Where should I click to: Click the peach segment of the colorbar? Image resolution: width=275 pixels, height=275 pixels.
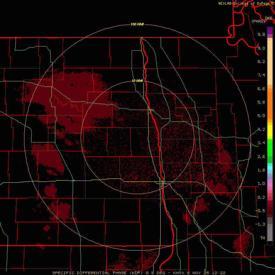[x=270, y=63]
